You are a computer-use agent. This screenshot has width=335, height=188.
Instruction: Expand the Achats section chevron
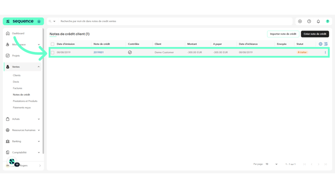[x=38, y=119]
